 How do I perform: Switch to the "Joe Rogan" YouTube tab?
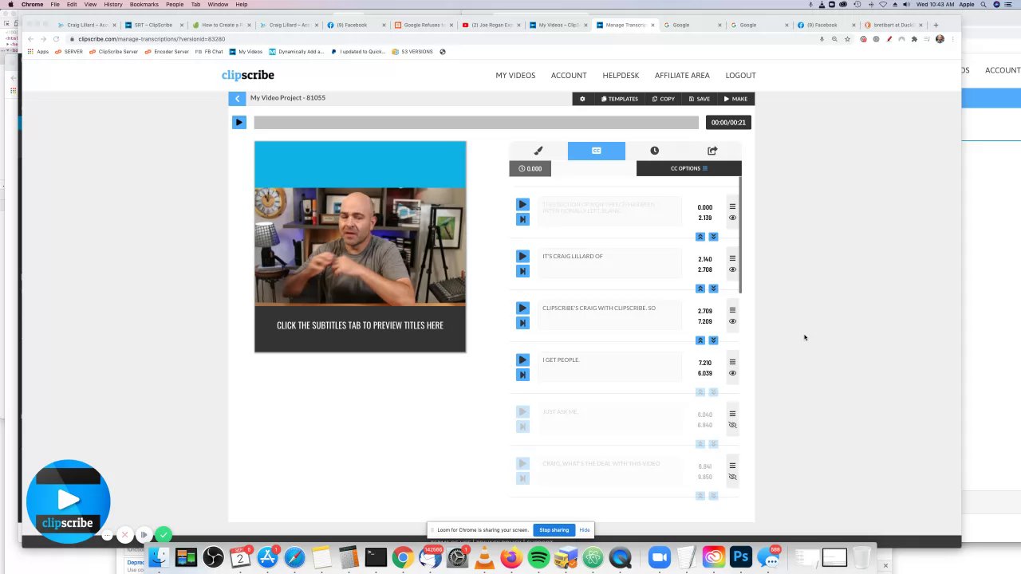(491, 25)
